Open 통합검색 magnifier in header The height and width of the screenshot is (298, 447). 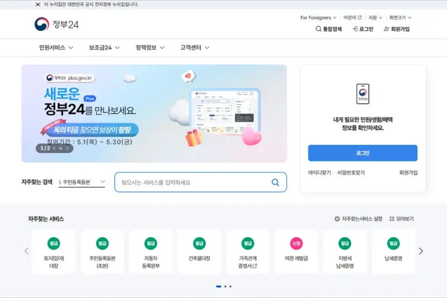point(329,29)
